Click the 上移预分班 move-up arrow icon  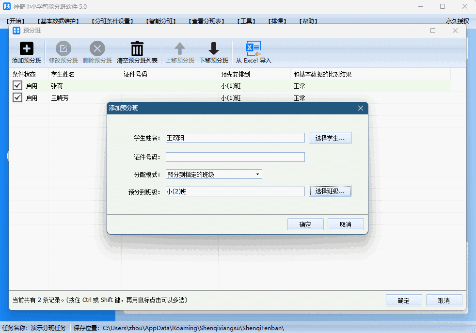point(179,48)
